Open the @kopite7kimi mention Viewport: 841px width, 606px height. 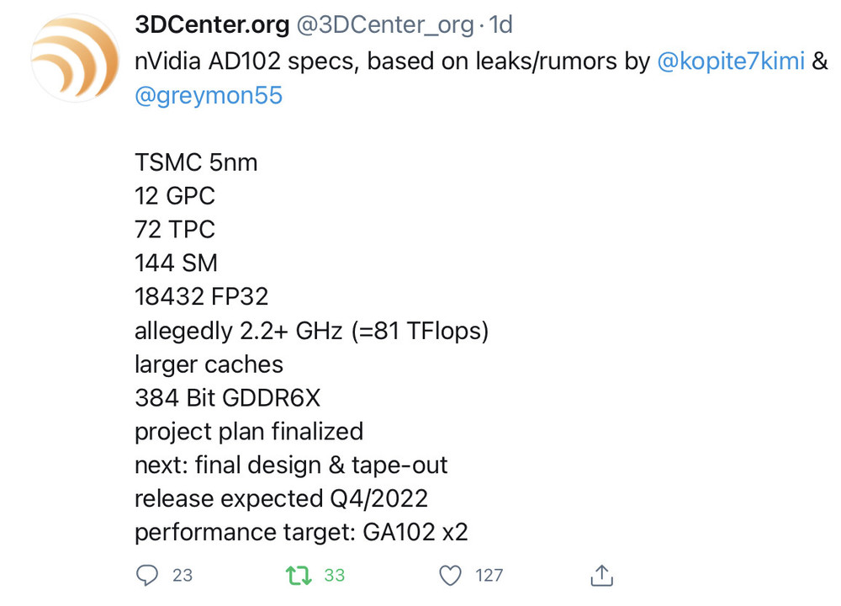pos(729,61)
